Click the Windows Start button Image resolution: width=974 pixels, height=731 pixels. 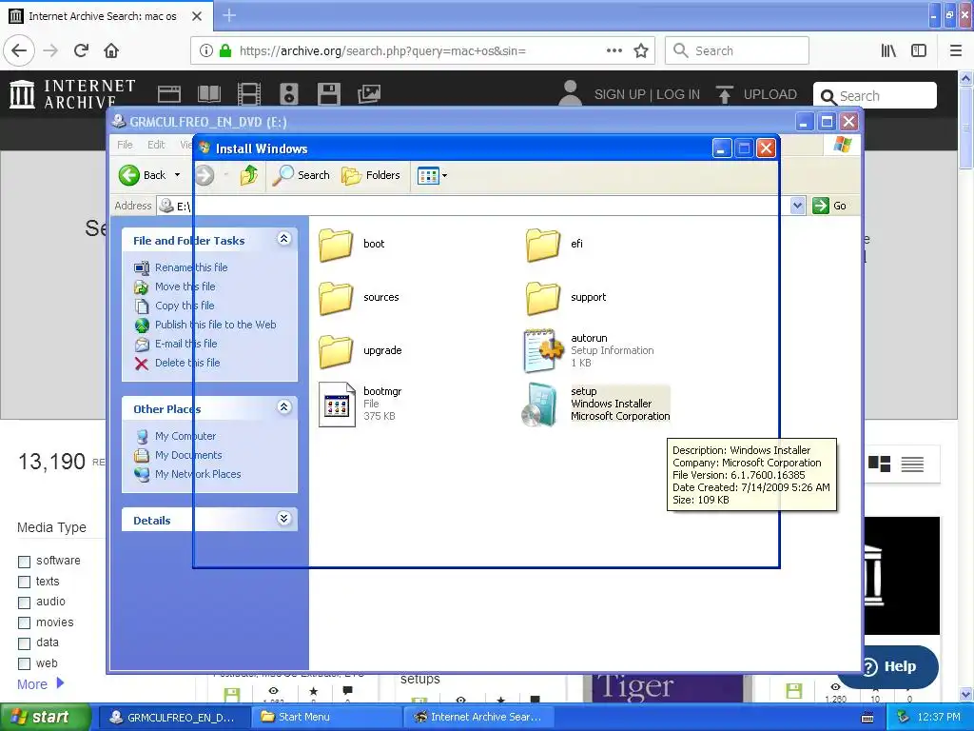[46, 718]
